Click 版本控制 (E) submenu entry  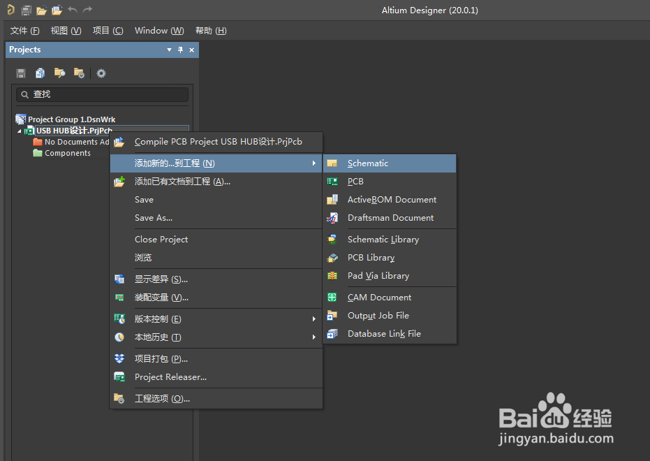pyautogui.click(x=216, y=319)
